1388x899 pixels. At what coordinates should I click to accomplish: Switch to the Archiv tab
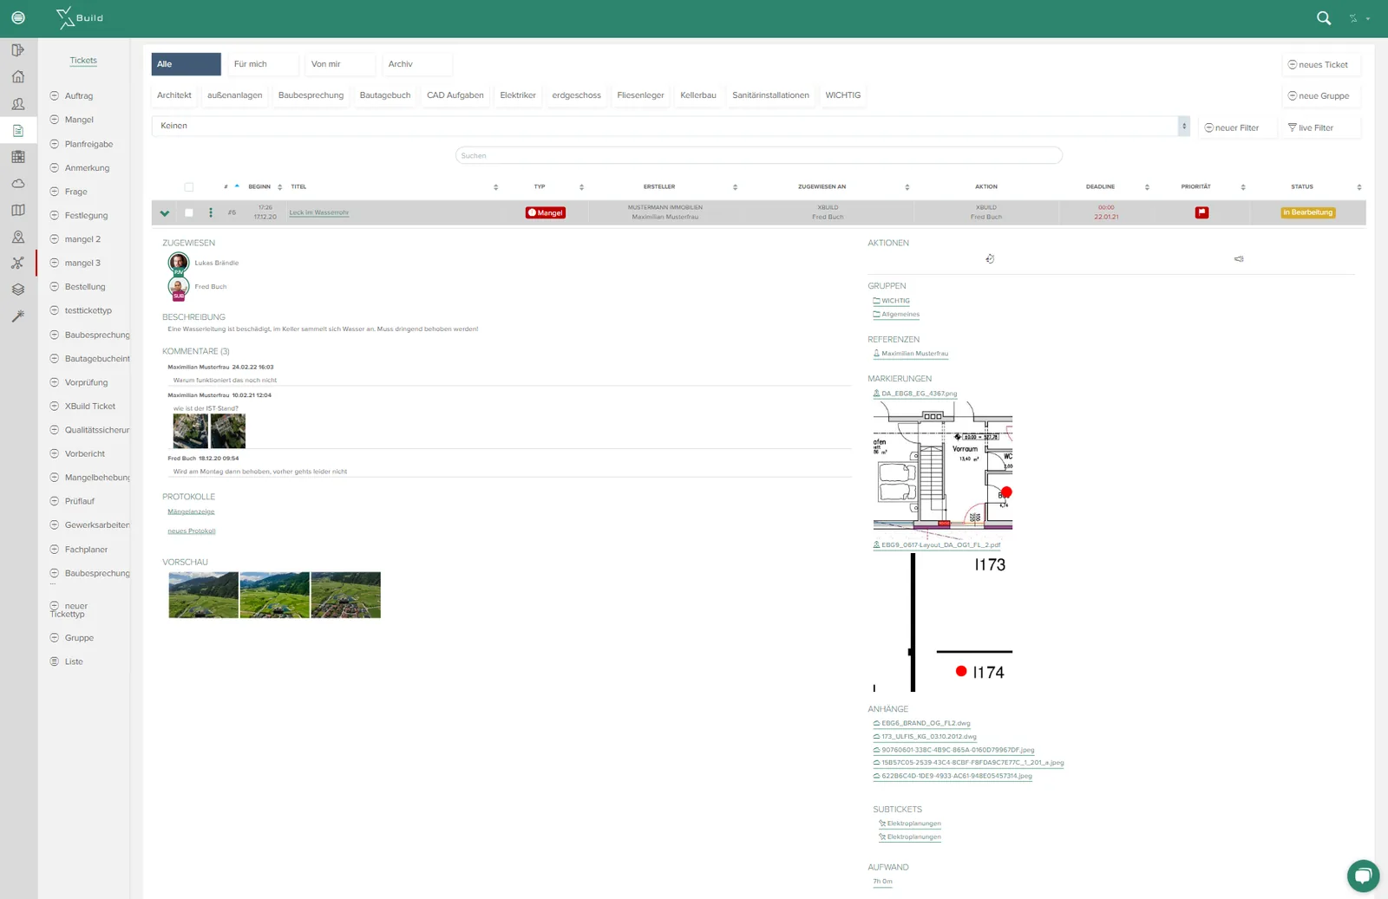pyautogui.click(x=418, y=64)
